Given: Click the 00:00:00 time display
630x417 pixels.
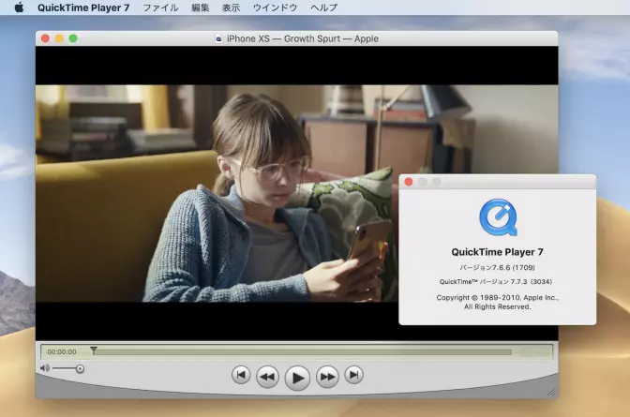Looking at the screenshot, I should pyautogui.click(x=62, y=352).
